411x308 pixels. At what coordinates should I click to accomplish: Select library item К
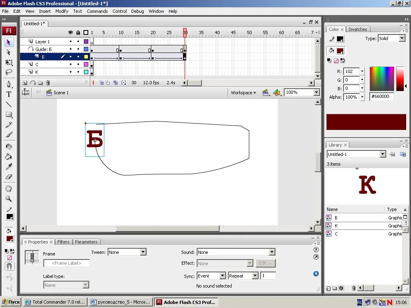click(364, 225)
